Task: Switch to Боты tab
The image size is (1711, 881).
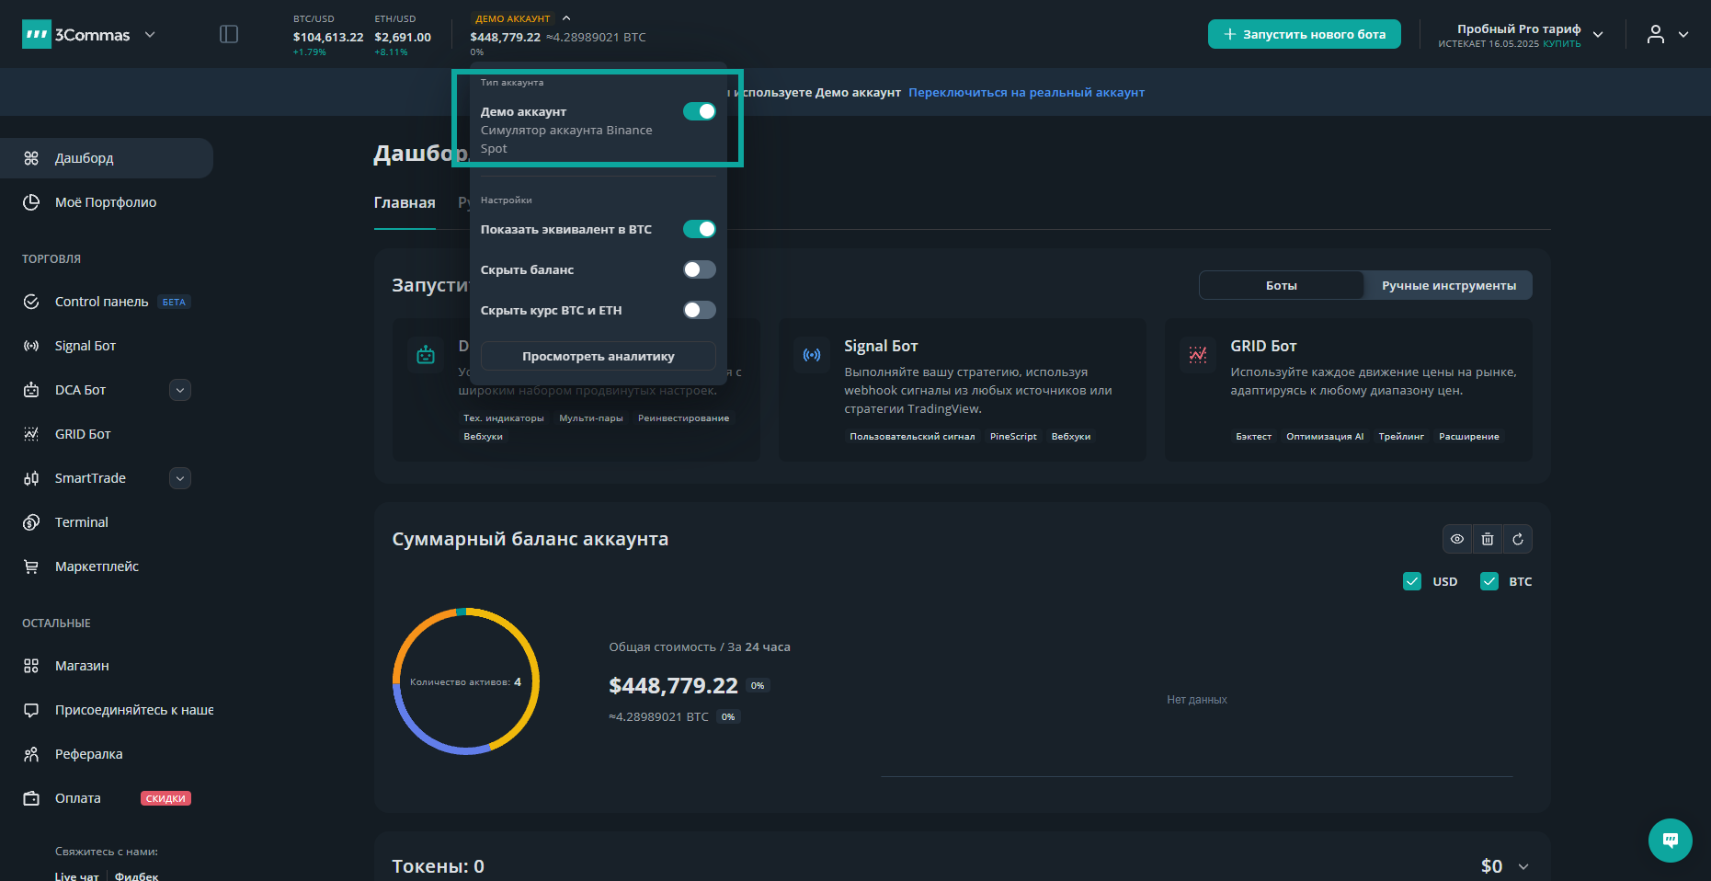Action: (1282, 285)
